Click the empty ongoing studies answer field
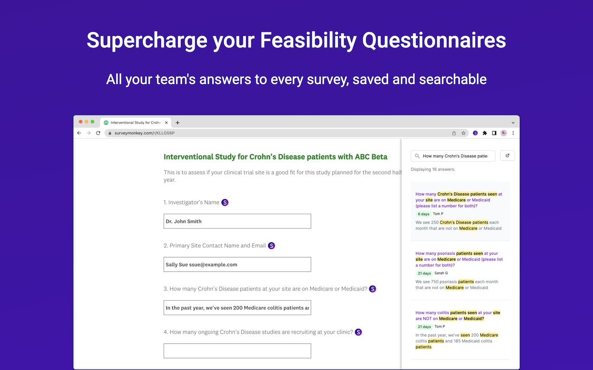The image size is (593, 370). pyautogui.click(x=237, y=351)
